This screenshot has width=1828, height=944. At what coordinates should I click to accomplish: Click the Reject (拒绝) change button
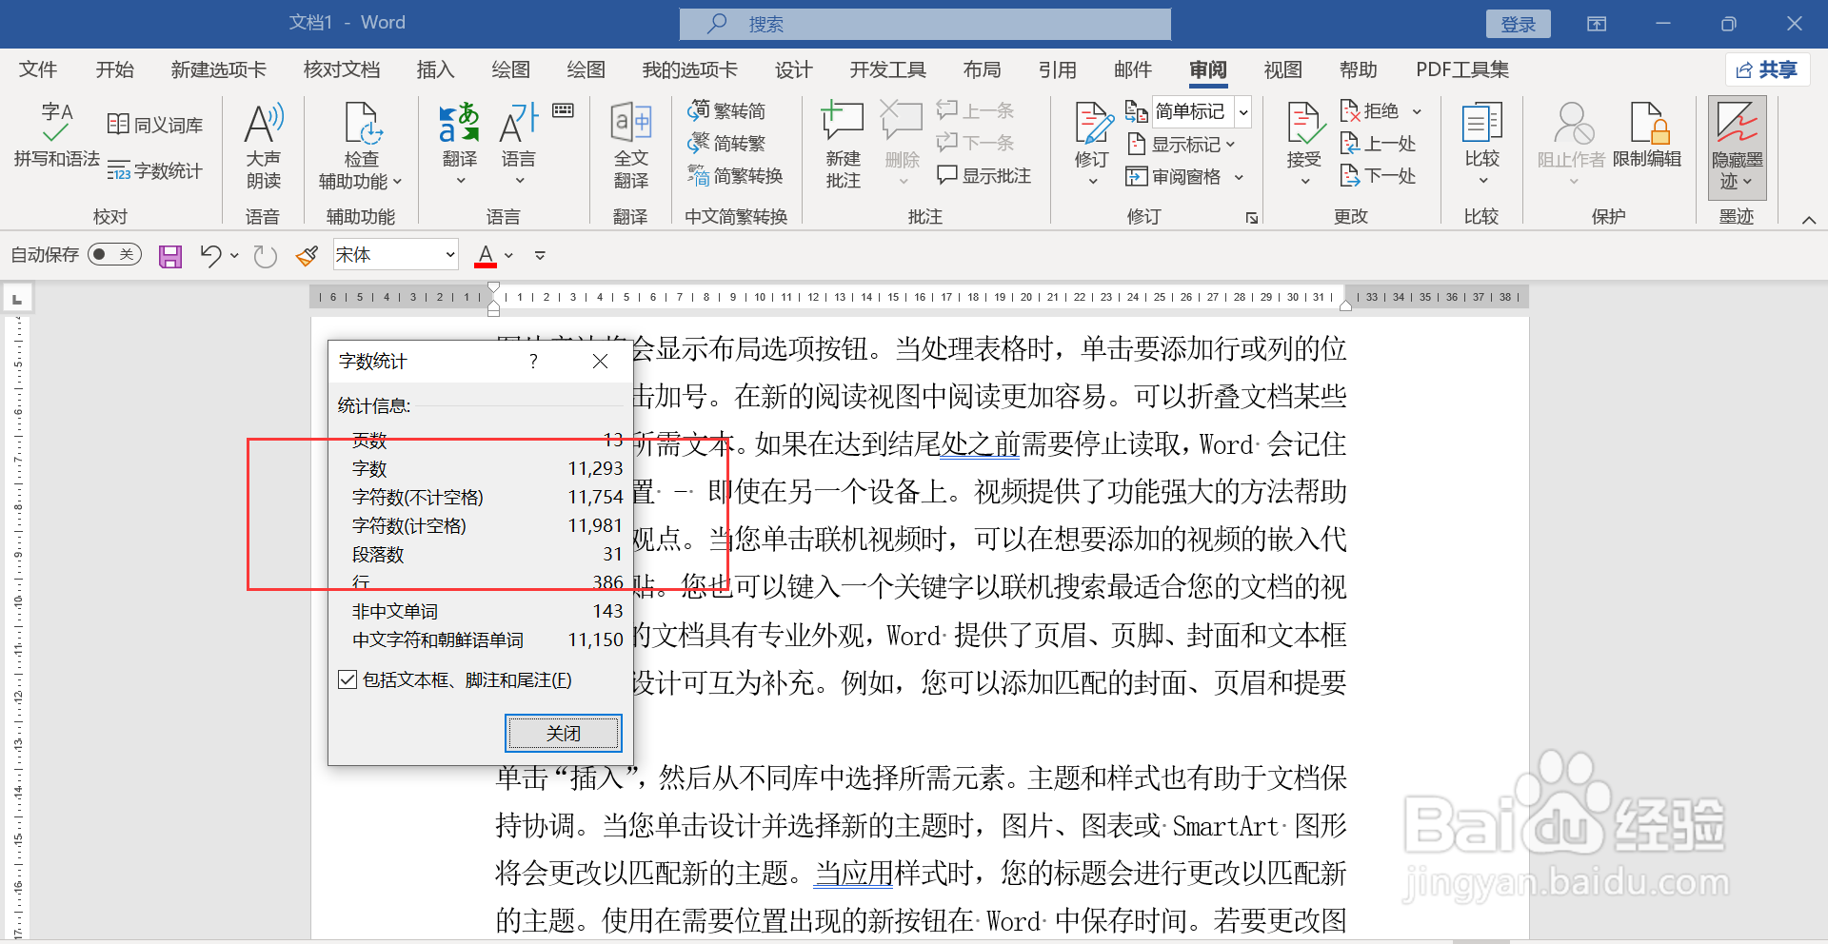coord(1370,111)
